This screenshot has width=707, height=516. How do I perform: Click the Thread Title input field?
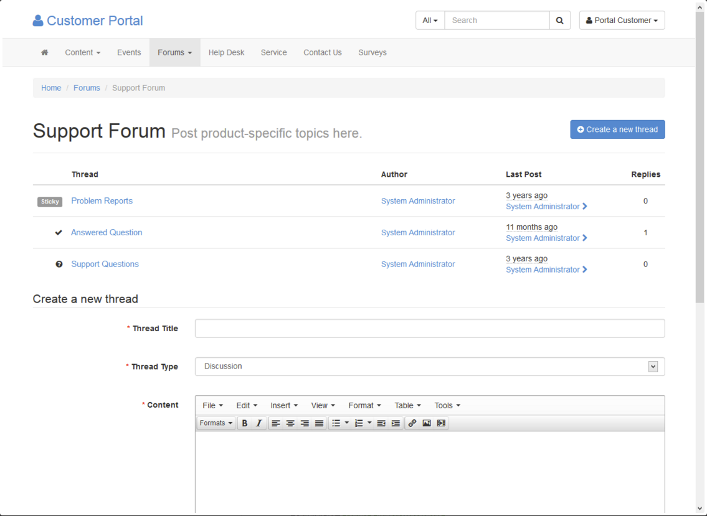429,328
